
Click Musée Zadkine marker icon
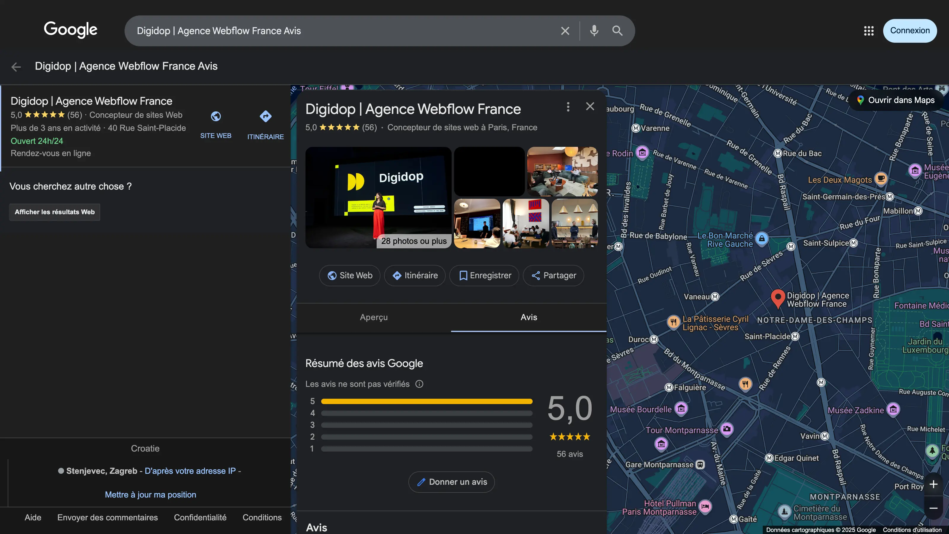tap(893, 409)
